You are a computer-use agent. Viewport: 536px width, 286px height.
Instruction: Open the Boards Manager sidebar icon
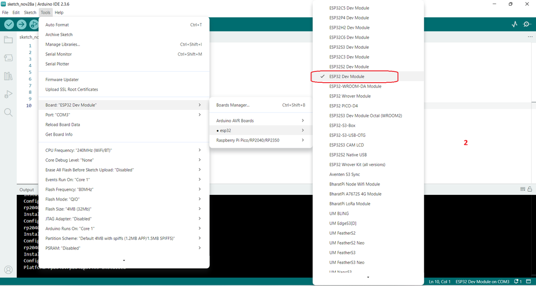(8, 58)
